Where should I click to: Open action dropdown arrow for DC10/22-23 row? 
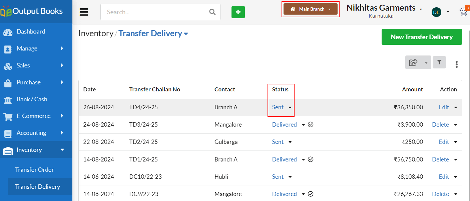click(455, 177)
